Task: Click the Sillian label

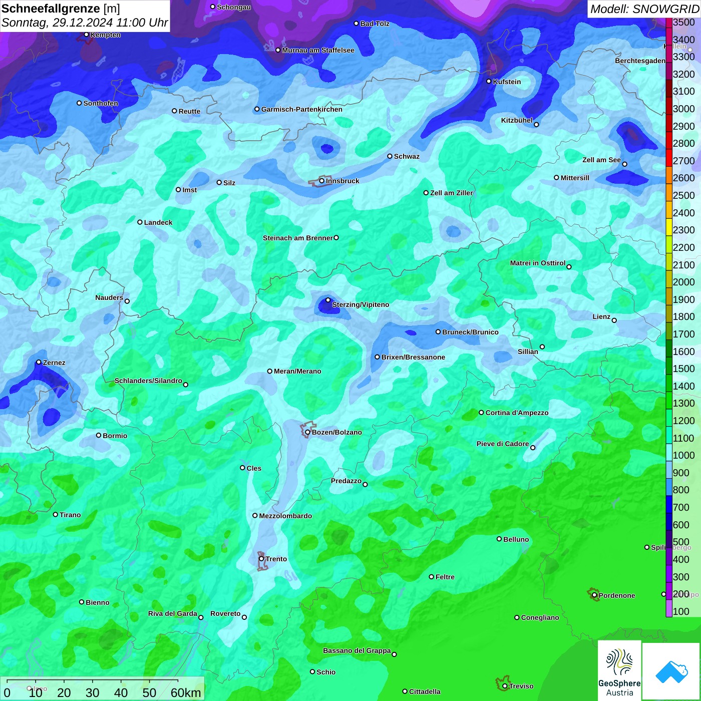Action: pyautogui.click(x=528, y=352)
